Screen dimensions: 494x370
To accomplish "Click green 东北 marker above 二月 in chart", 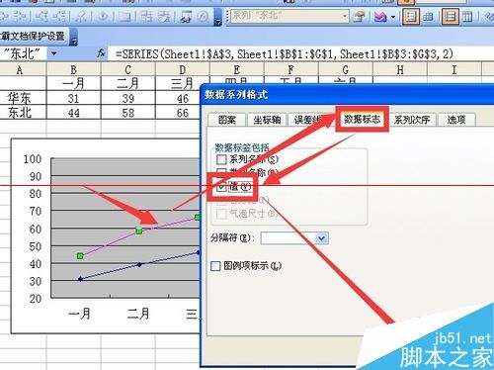I will click(x=139, y=231).
